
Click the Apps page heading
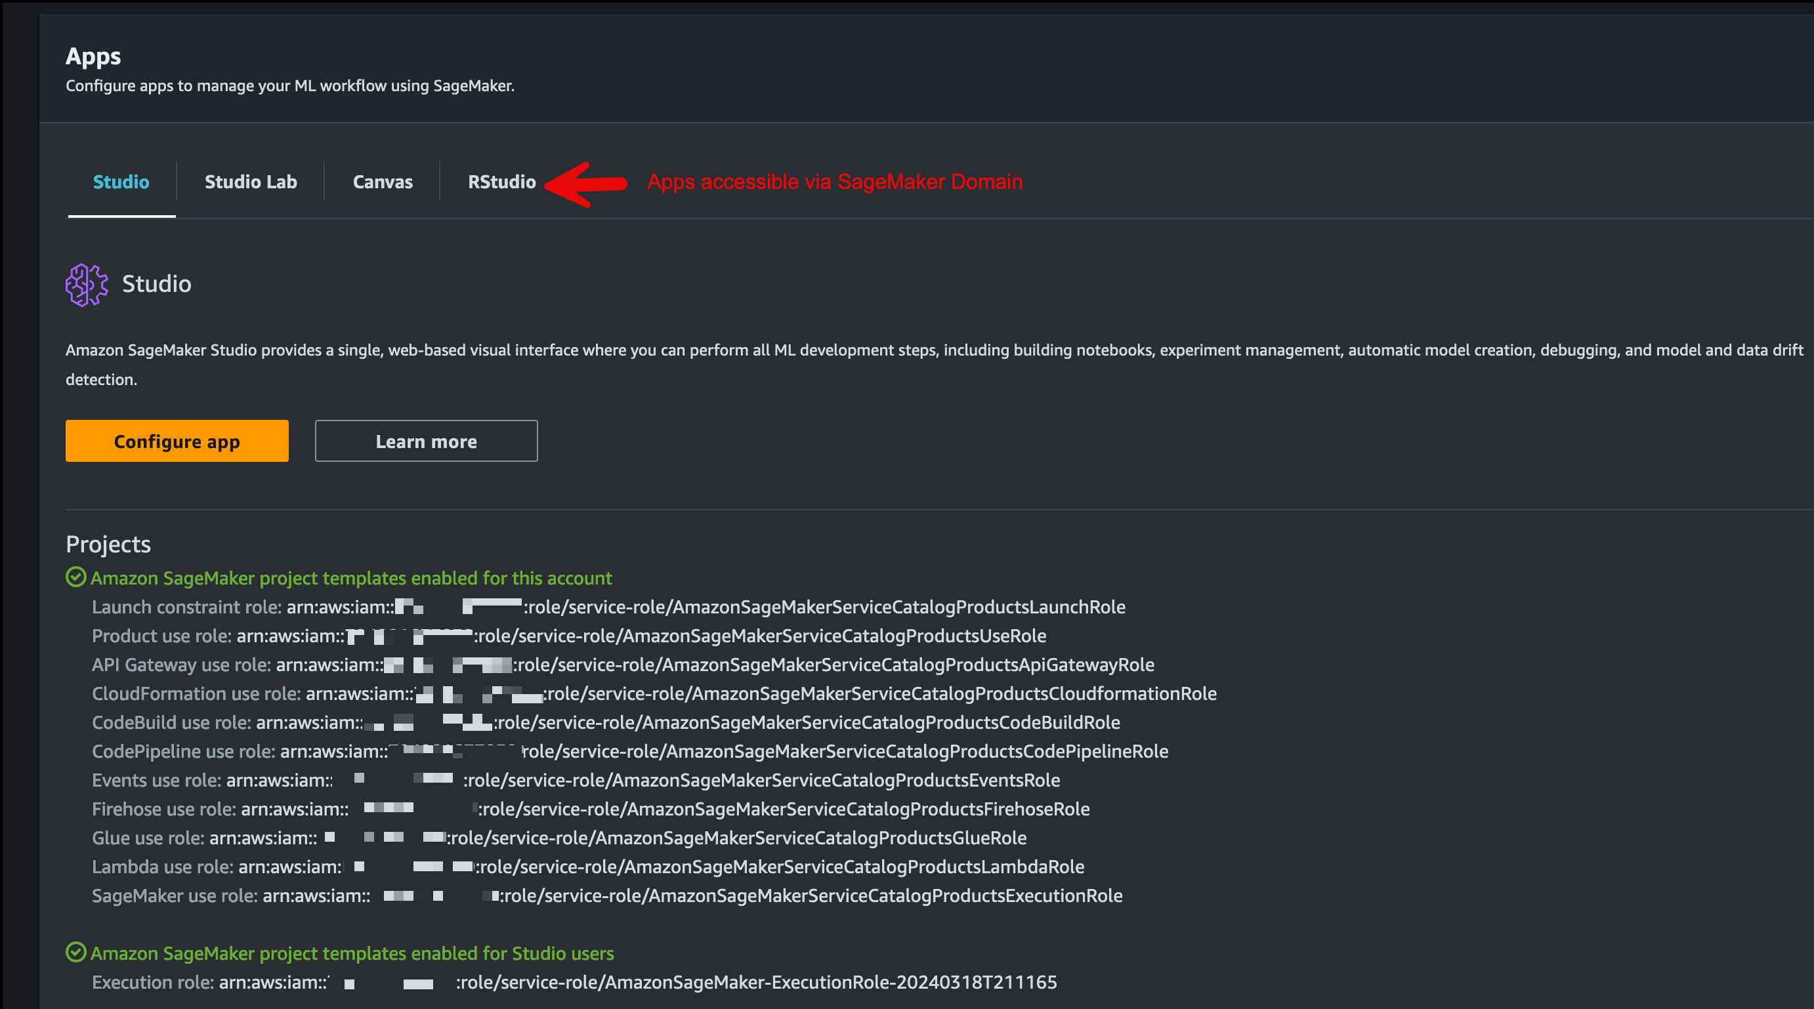point(93,56)
